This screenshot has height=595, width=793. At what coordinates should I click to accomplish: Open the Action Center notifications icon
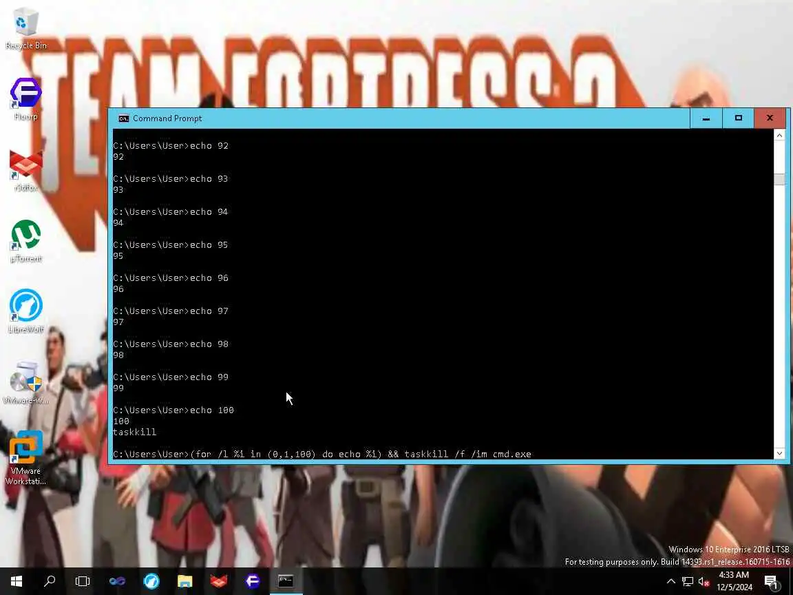coord(771,581)
